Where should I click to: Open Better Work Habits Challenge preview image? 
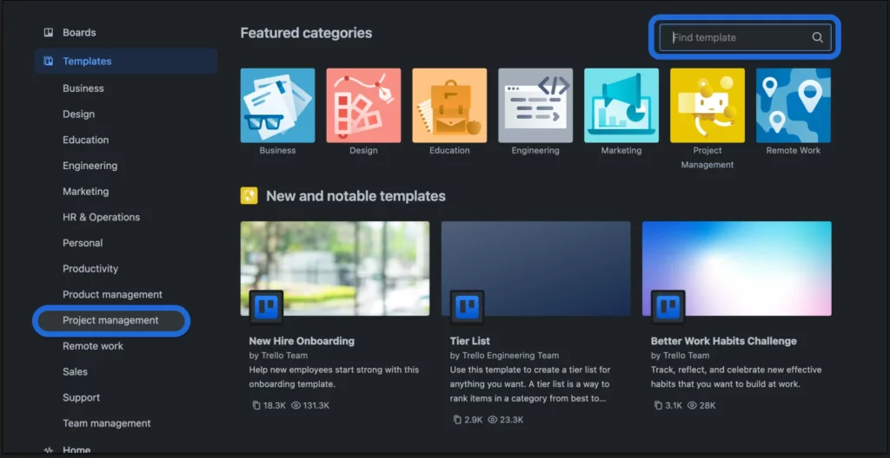[x=737, y=268]
